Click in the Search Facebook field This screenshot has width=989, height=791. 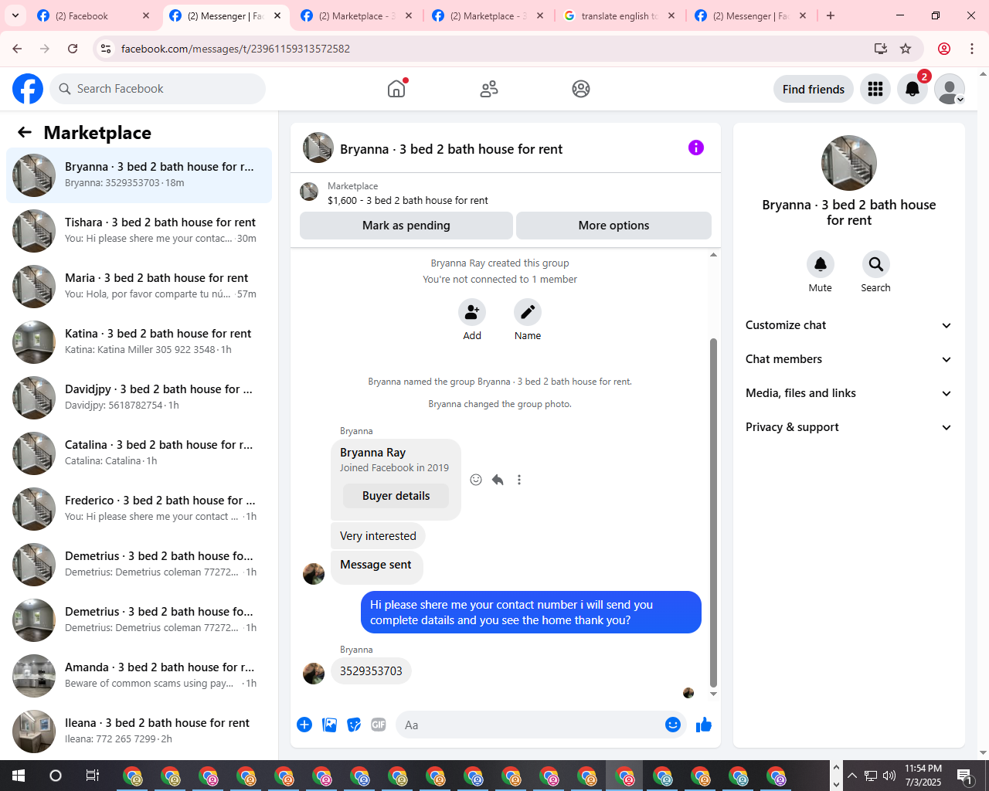click(158, 89)
